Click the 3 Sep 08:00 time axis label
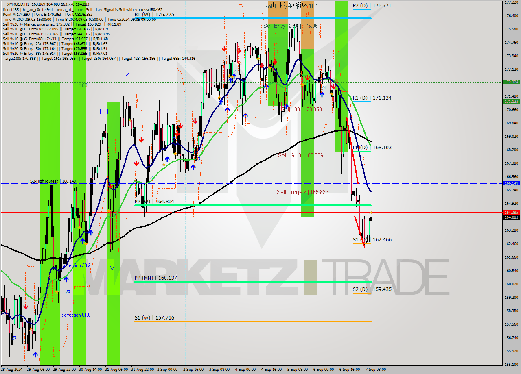Viewport: 521px width, 374px height. coord(219,370)
